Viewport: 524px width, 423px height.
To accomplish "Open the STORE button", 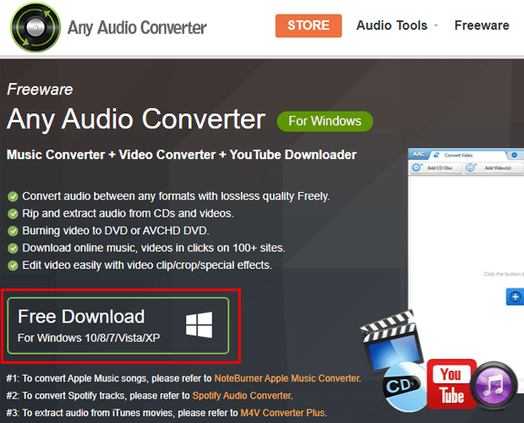I will 308,25.
